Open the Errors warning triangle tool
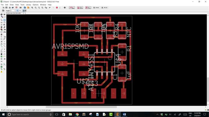209x117 pixels. 2,72
